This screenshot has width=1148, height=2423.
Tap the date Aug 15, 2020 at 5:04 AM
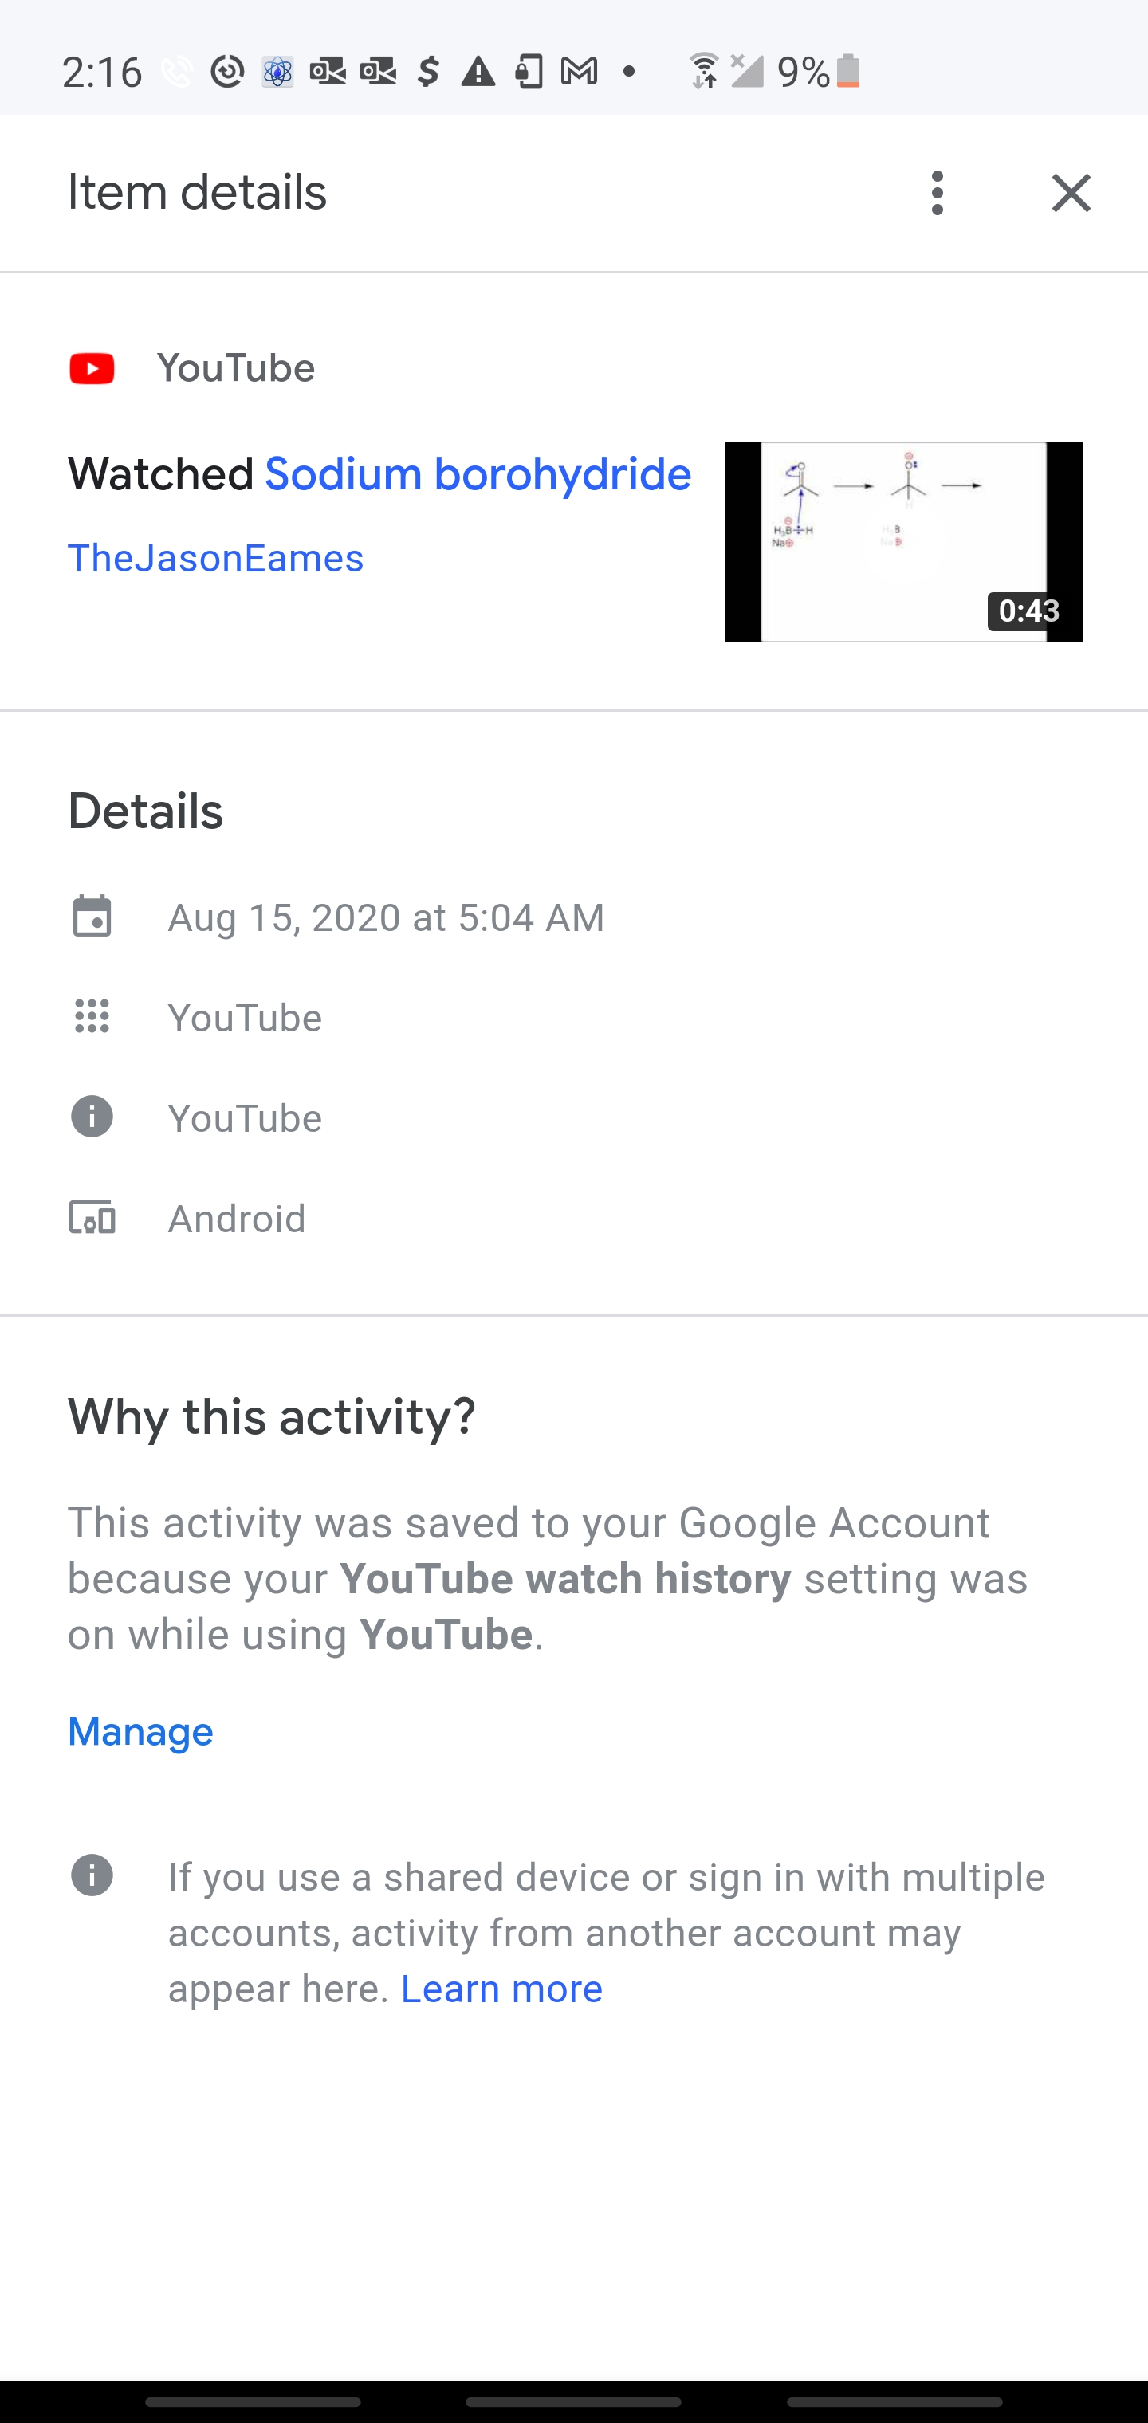tap(386, 917)
